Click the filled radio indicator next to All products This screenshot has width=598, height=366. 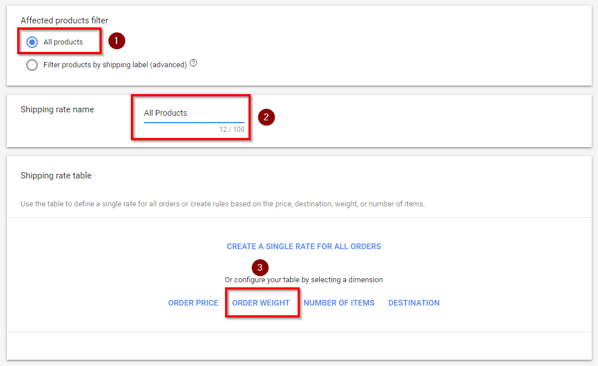(x=33, y=41)
